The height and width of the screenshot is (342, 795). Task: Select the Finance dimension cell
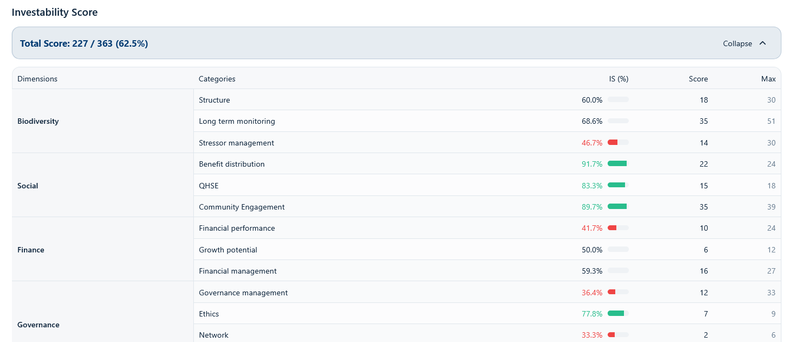[x=31, y=250]
